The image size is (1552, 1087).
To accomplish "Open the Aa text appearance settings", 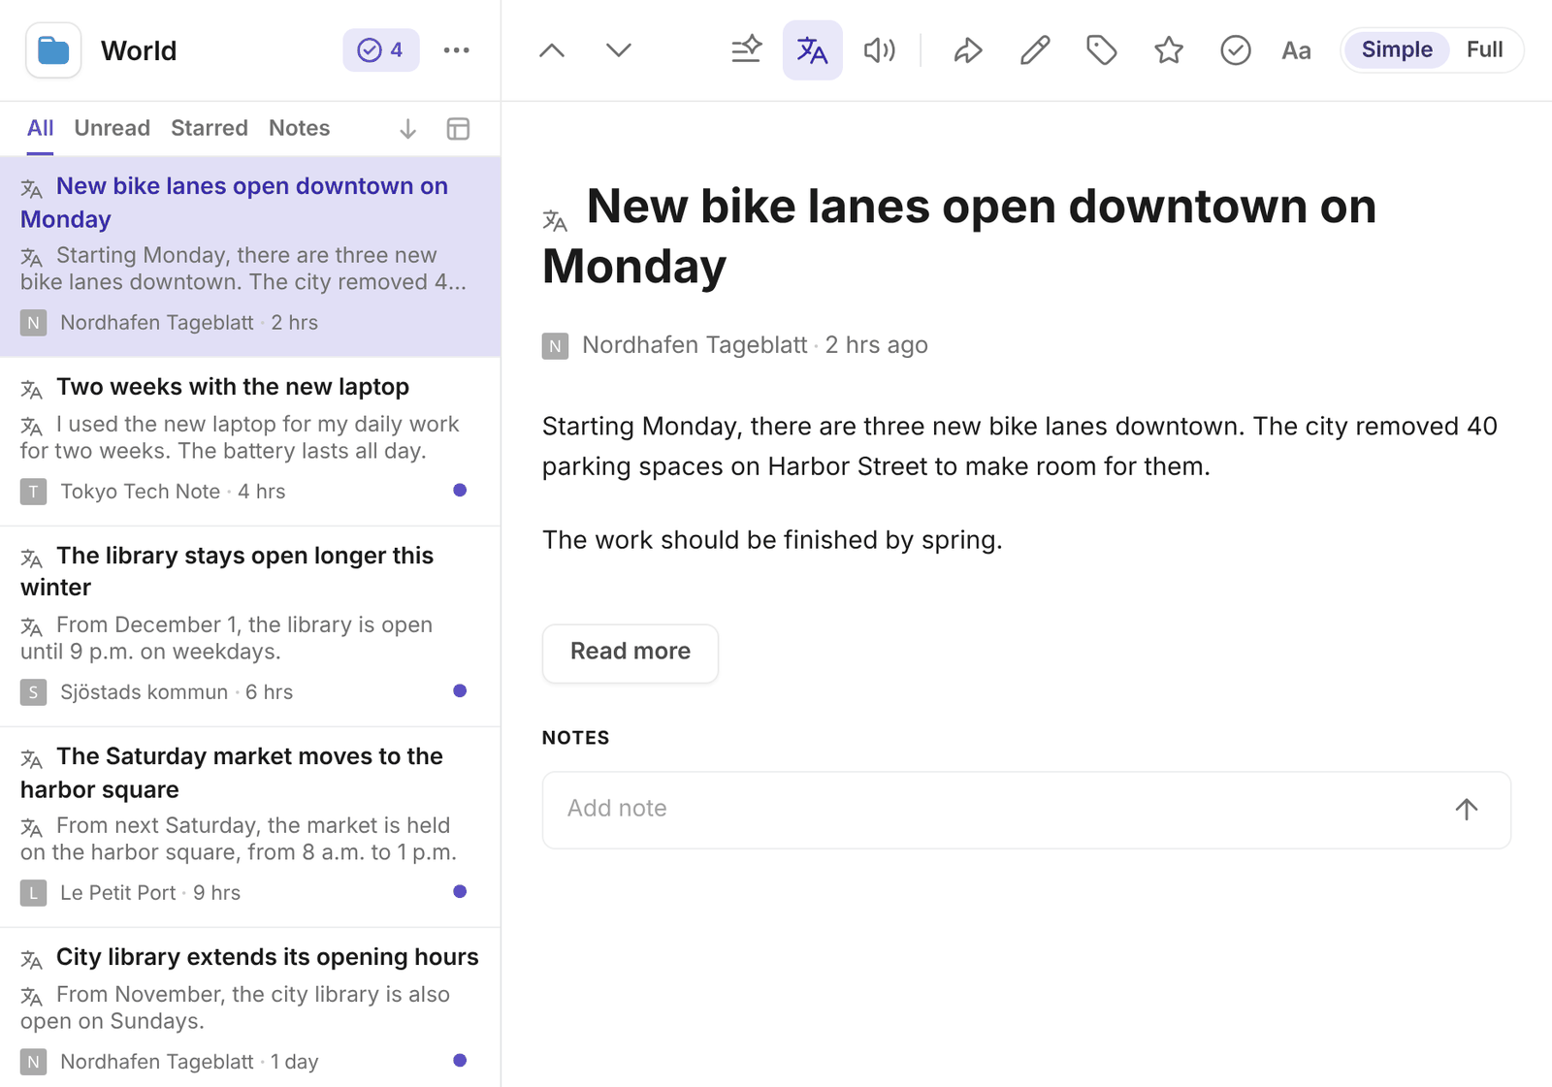I will (1297, 50).
